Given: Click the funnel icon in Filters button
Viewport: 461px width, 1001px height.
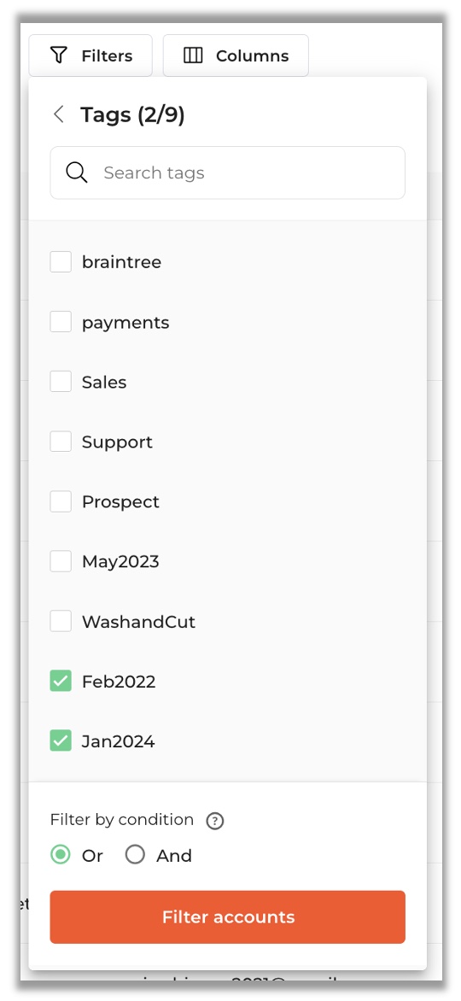Looking at the screenshot, I should (x=59, y=56).
